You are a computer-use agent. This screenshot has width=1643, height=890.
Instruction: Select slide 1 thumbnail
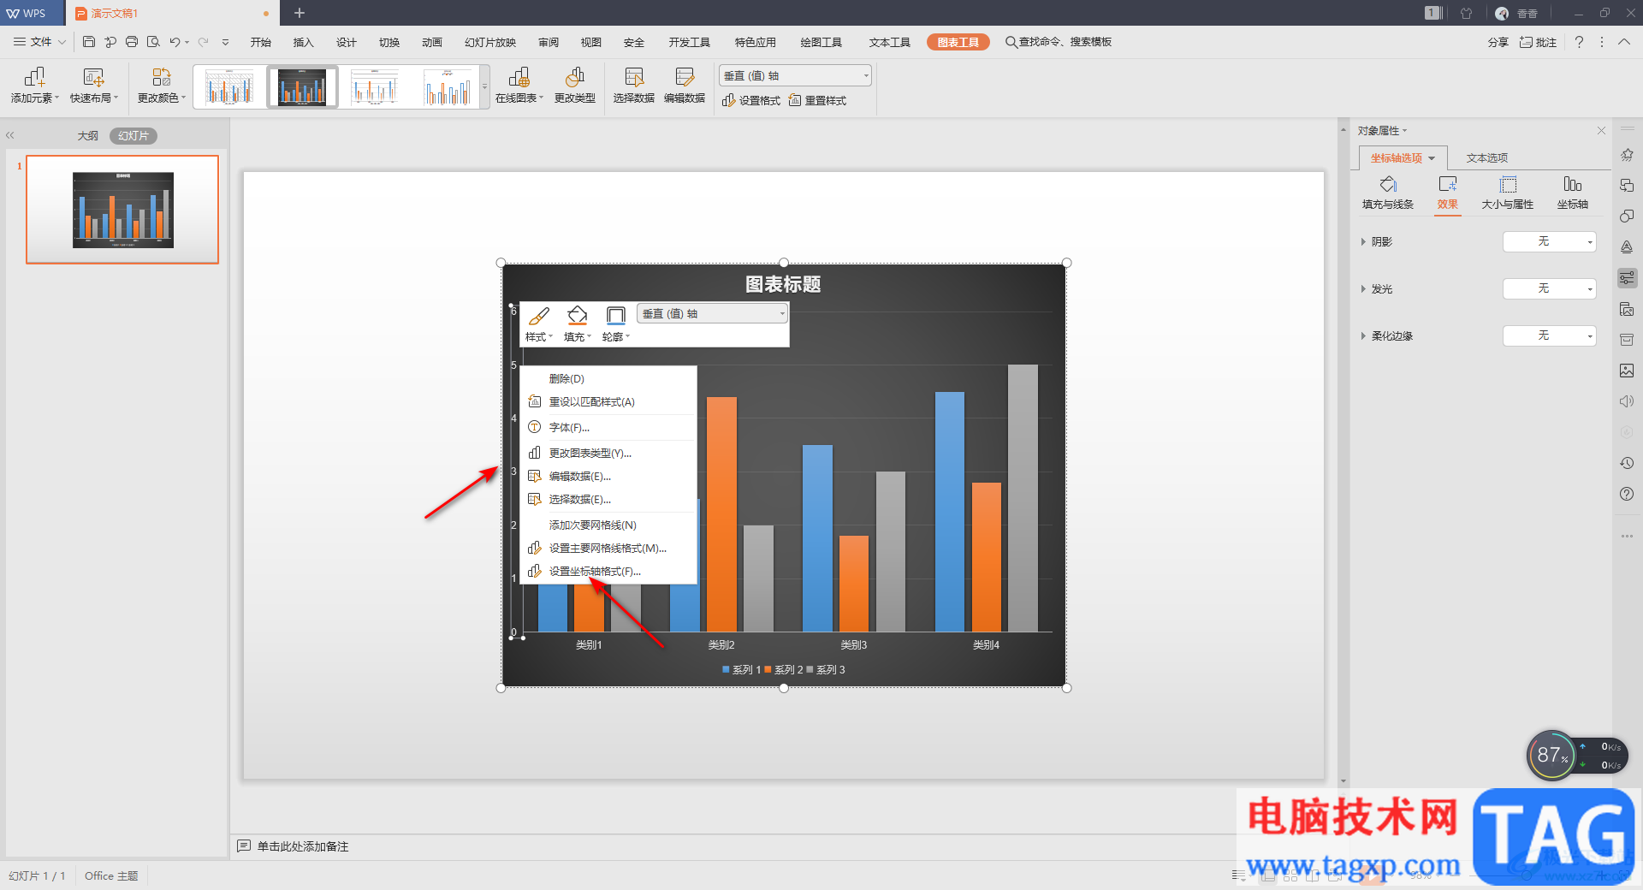pos(122,210)
